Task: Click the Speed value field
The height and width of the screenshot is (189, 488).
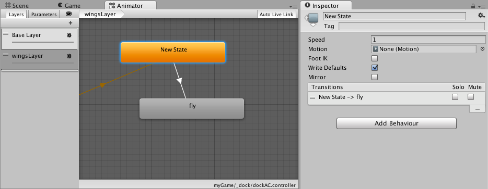Action: (x=428, y=40)
